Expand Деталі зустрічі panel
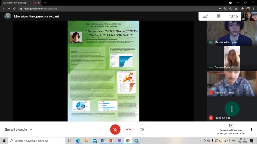257x144 pixels. (x=19, y=129)
